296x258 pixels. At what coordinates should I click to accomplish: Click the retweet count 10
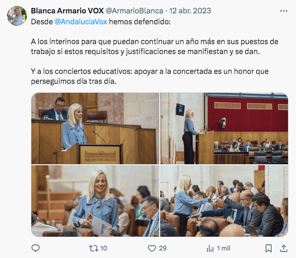pos(103,249)
